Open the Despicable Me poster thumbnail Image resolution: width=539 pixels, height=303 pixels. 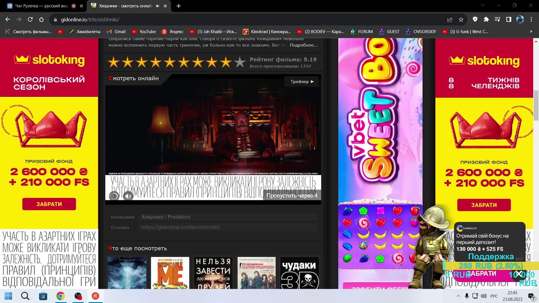click(x=170, y=273)
